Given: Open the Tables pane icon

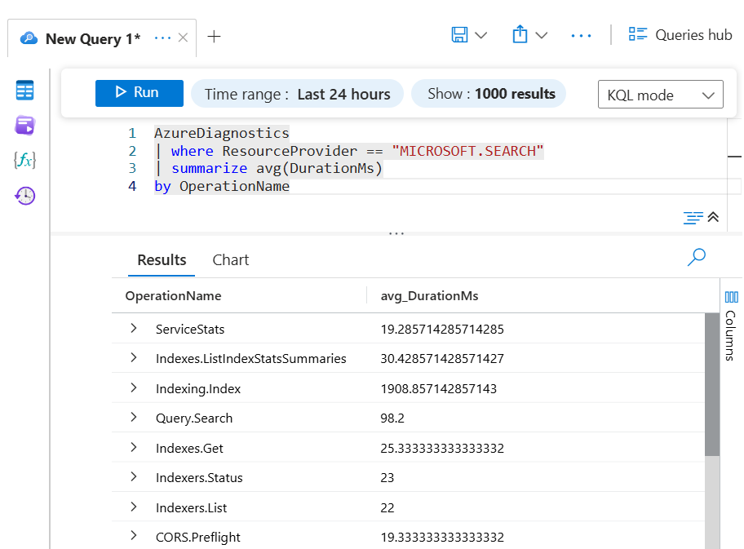Looking at the screenshot, I should point(24,91).
